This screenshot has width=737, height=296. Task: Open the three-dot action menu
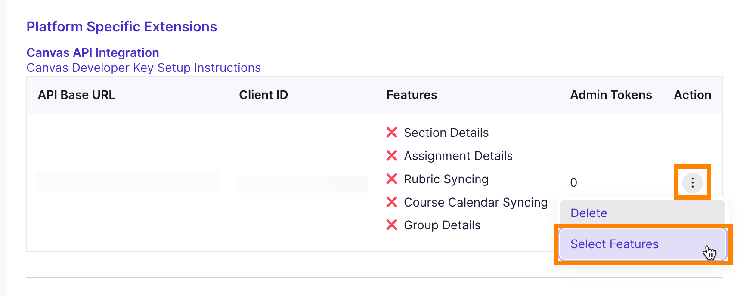[x=692, y=182]
